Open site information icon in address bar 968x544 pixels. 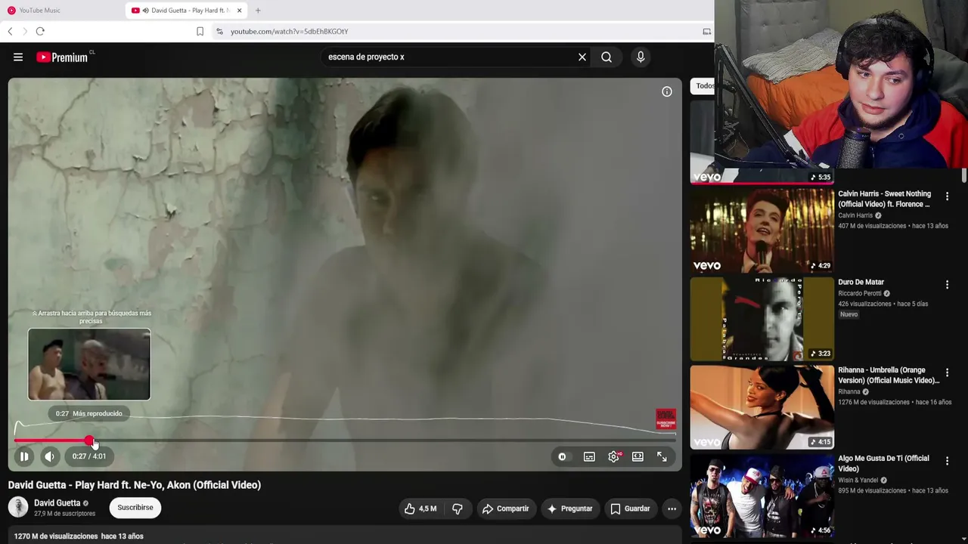pyautogui.click(x=220, y=31)
